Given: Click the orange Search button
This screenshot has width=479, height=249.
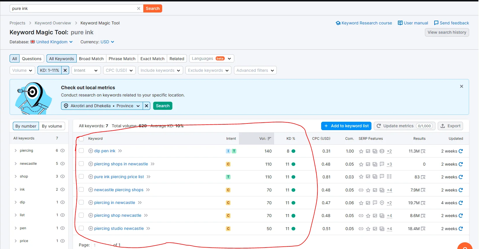Looking at the screenshot, I should click(x=153, y=8).
